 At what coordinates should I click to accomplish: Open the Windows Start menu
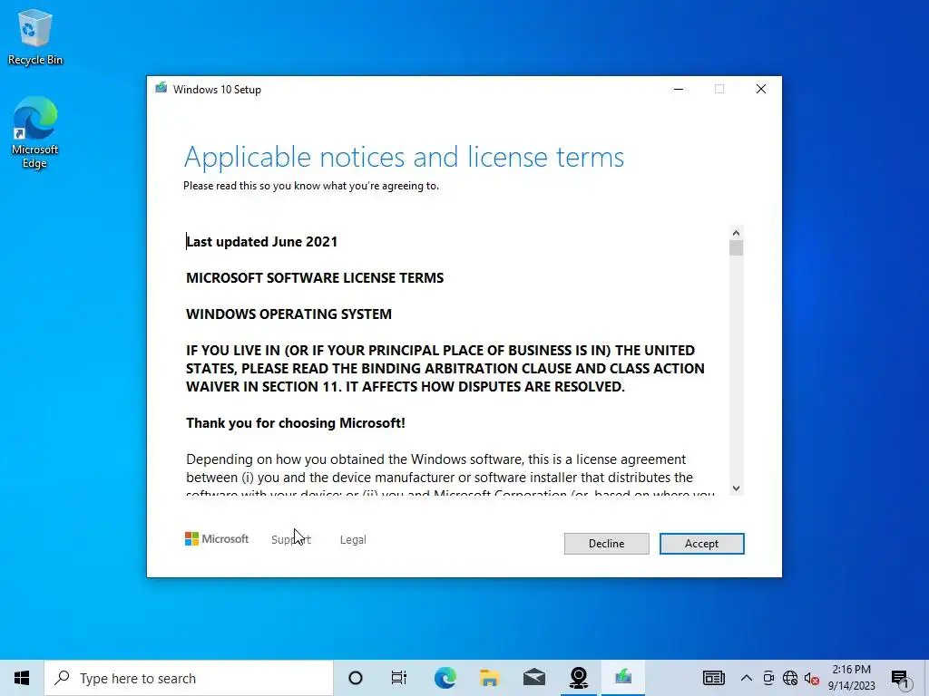click(x=22, y=678)
